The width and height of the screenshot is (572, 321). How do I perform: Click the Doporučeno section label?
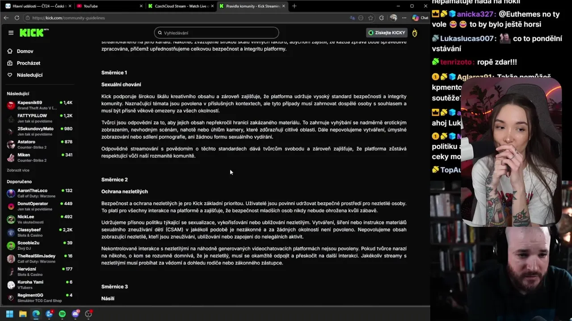(x=19, y=182)
